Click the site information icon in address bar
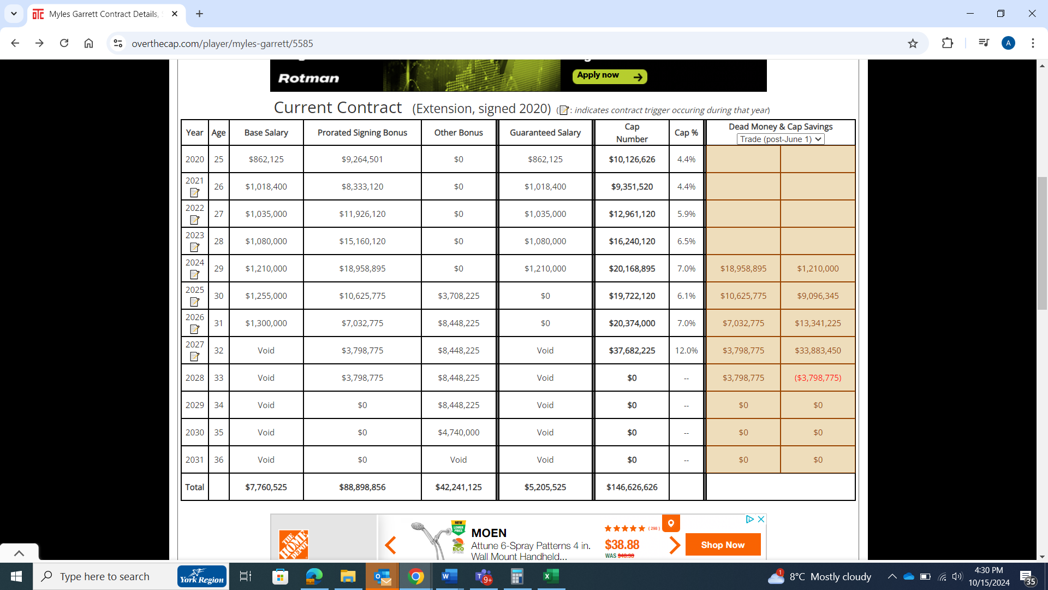1048x590 pixels. [x=118, y=43]
